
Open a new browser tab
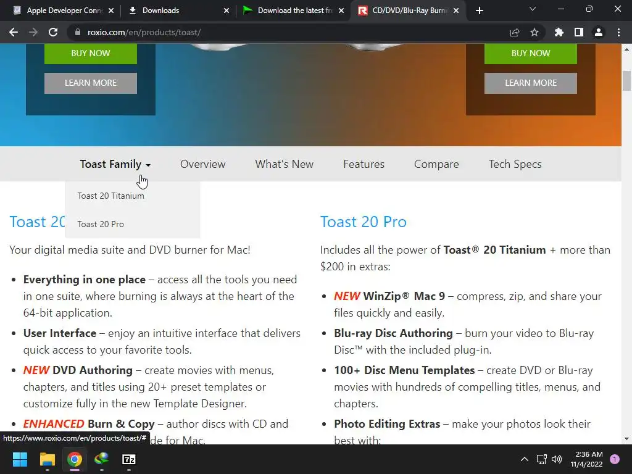(479, 10)
